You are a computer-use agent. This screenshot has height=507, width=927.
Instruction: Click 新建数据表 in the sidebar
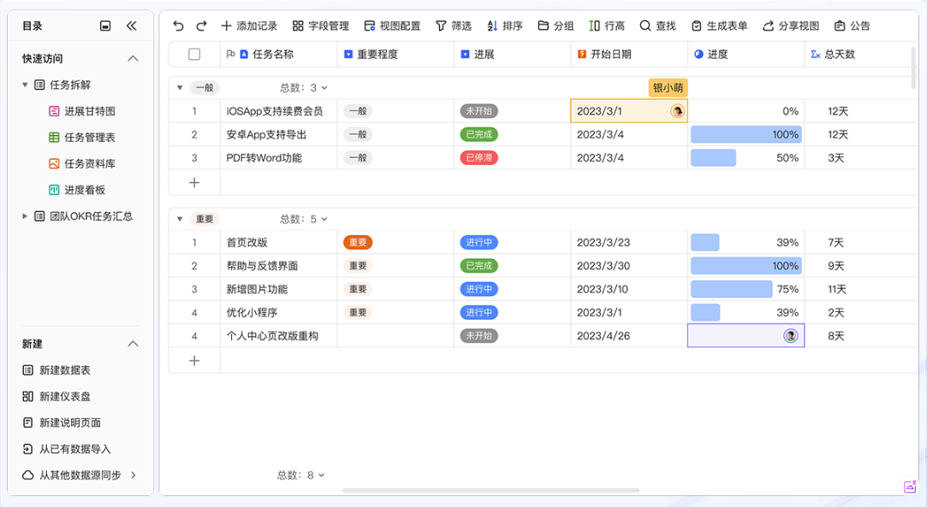(64, 370)
